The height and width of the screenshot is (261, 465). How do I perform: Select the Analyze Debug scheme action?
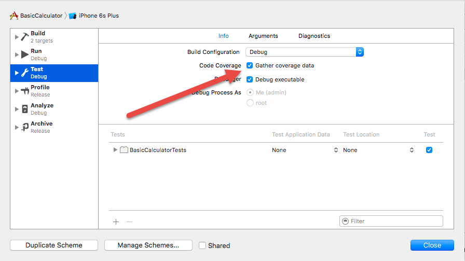coord(54,109)
